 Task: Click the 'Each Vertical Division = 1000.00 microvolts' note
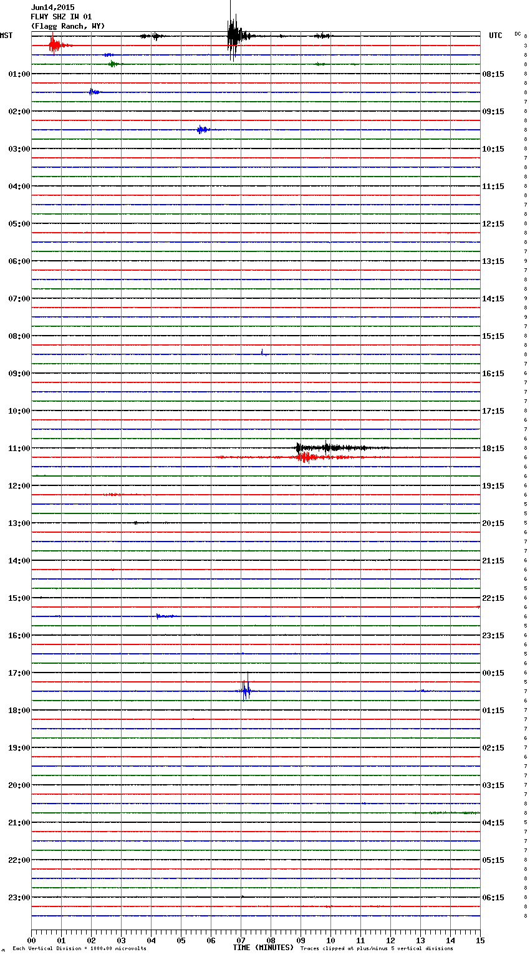pos(79,948)
